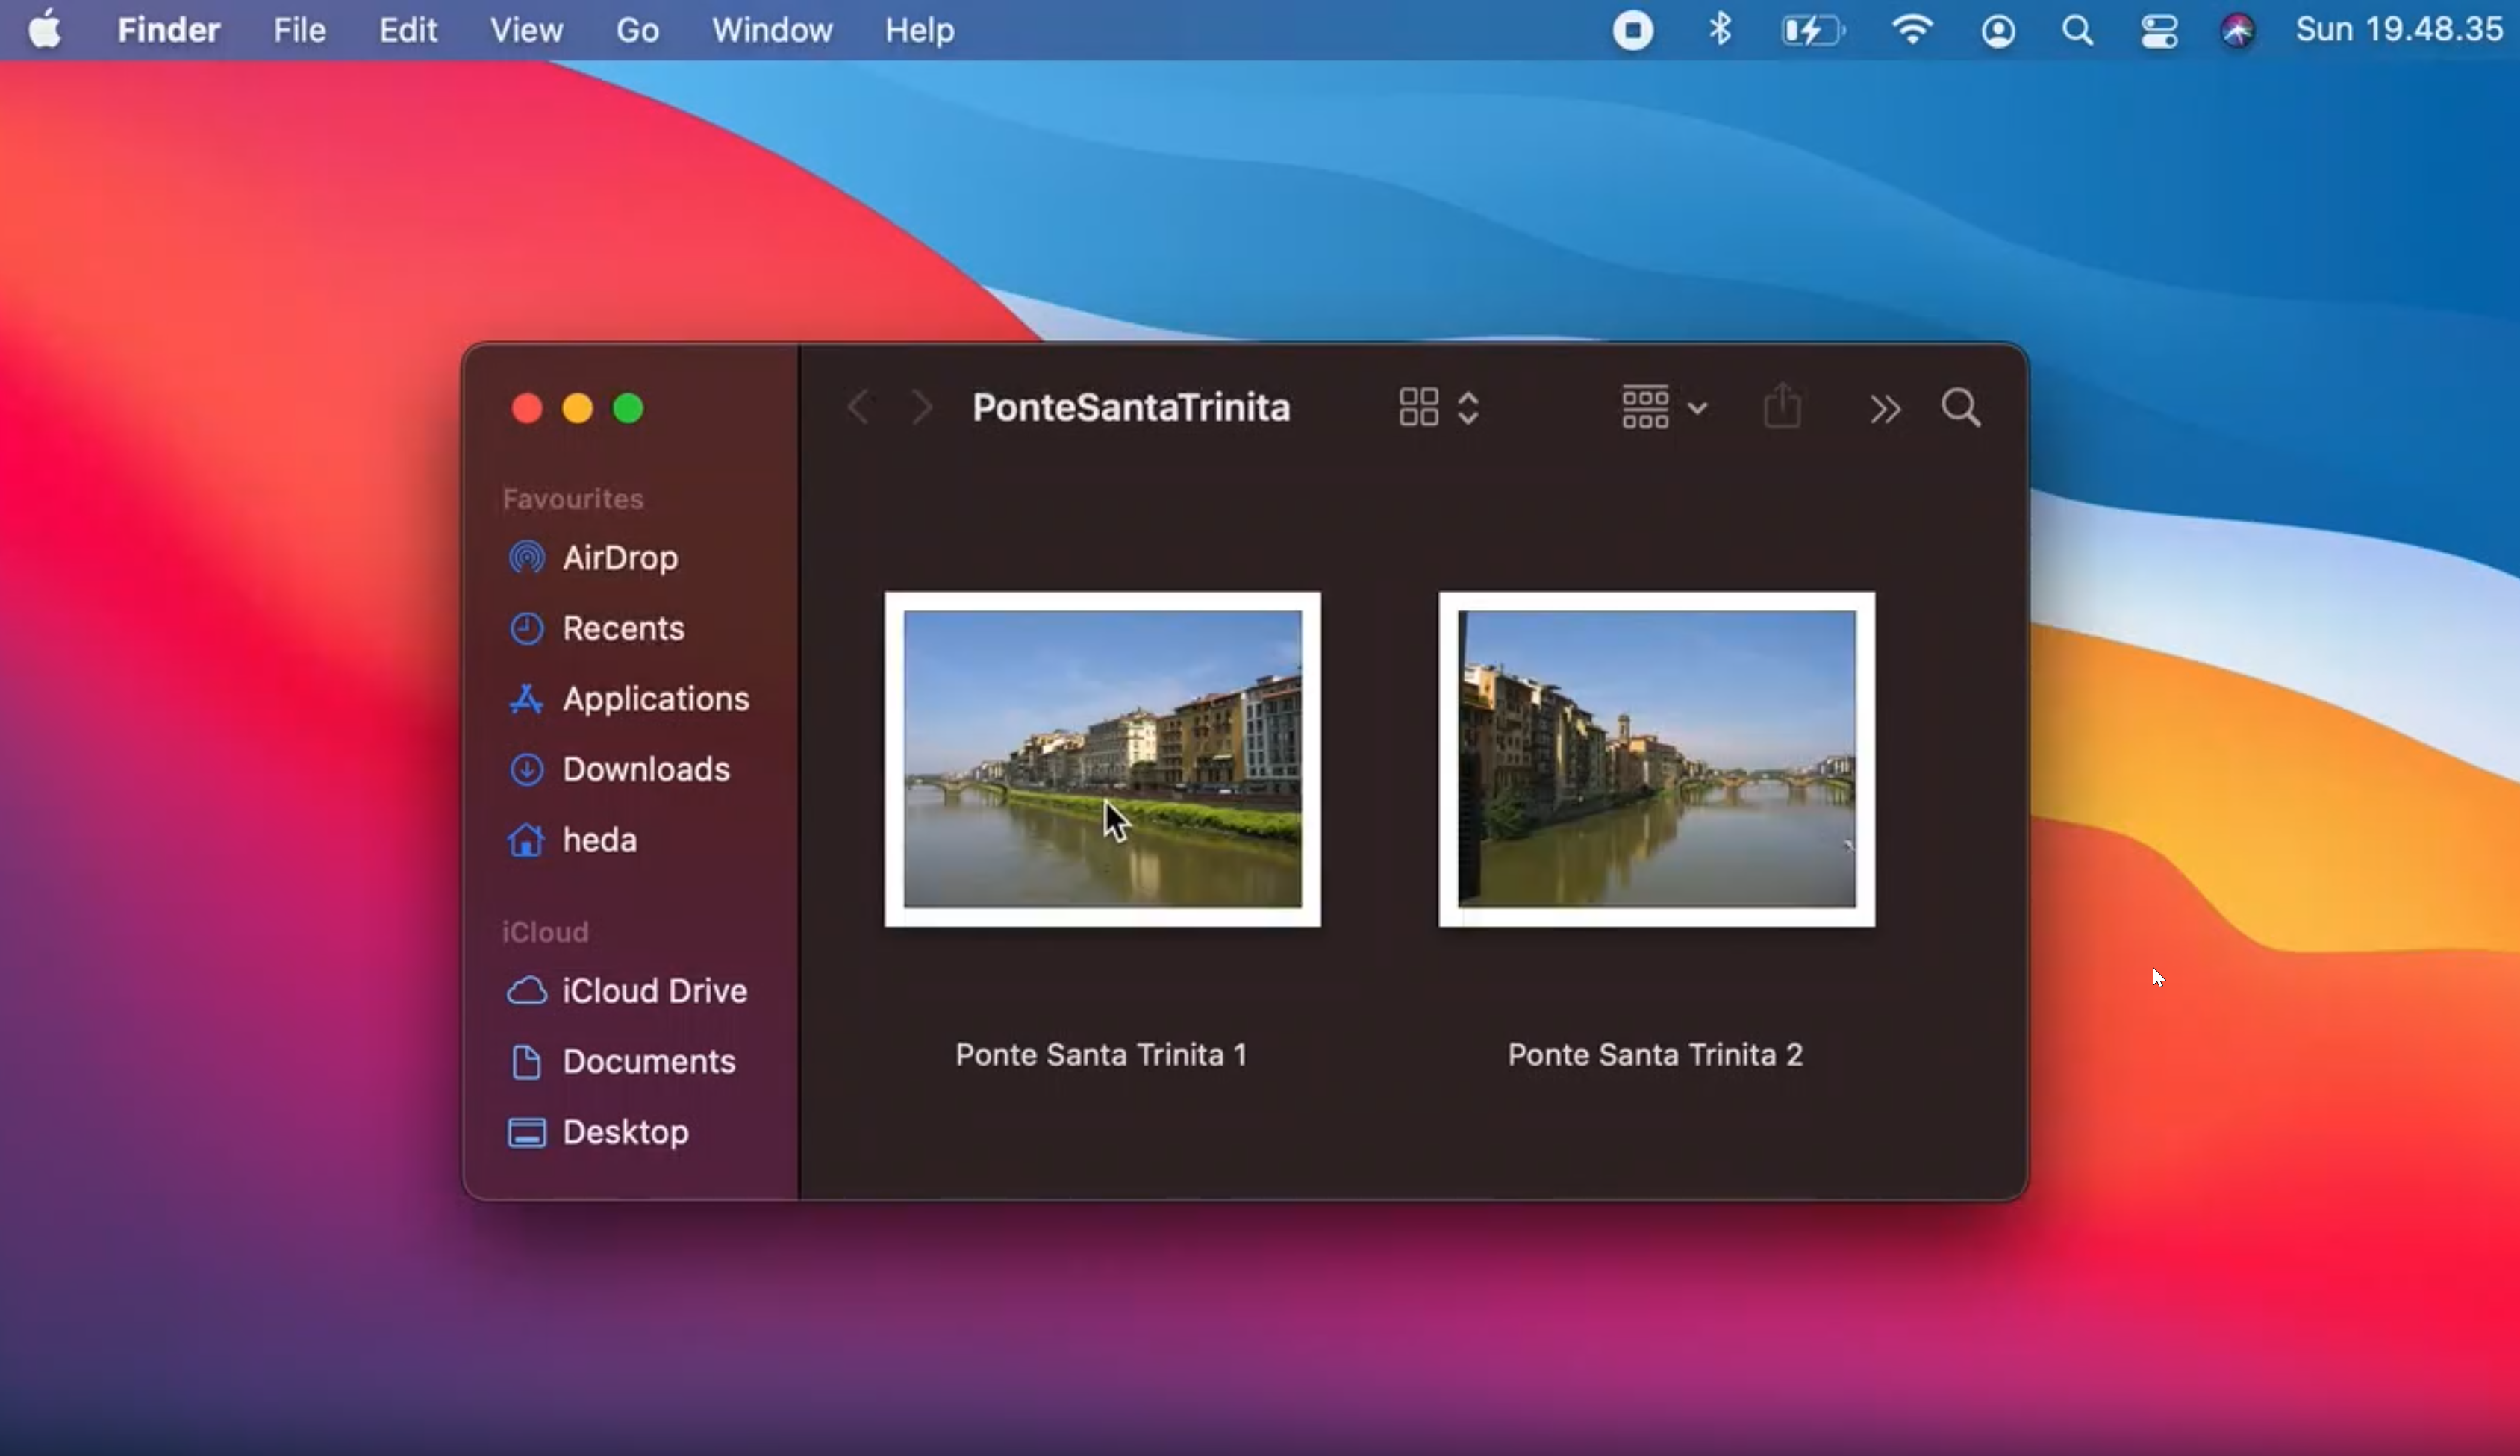Screen dimensions: 2520x1456
Task: Open the View menu
Action: (526, 31)
